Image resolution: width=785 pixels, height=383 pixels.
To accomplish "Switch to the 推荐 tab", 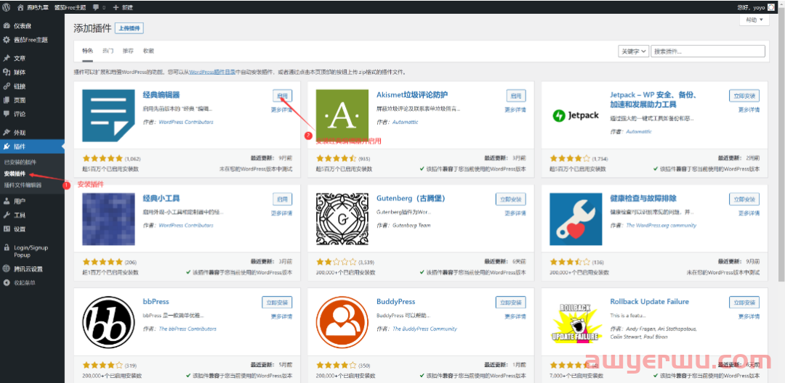I will click(128, 51).
